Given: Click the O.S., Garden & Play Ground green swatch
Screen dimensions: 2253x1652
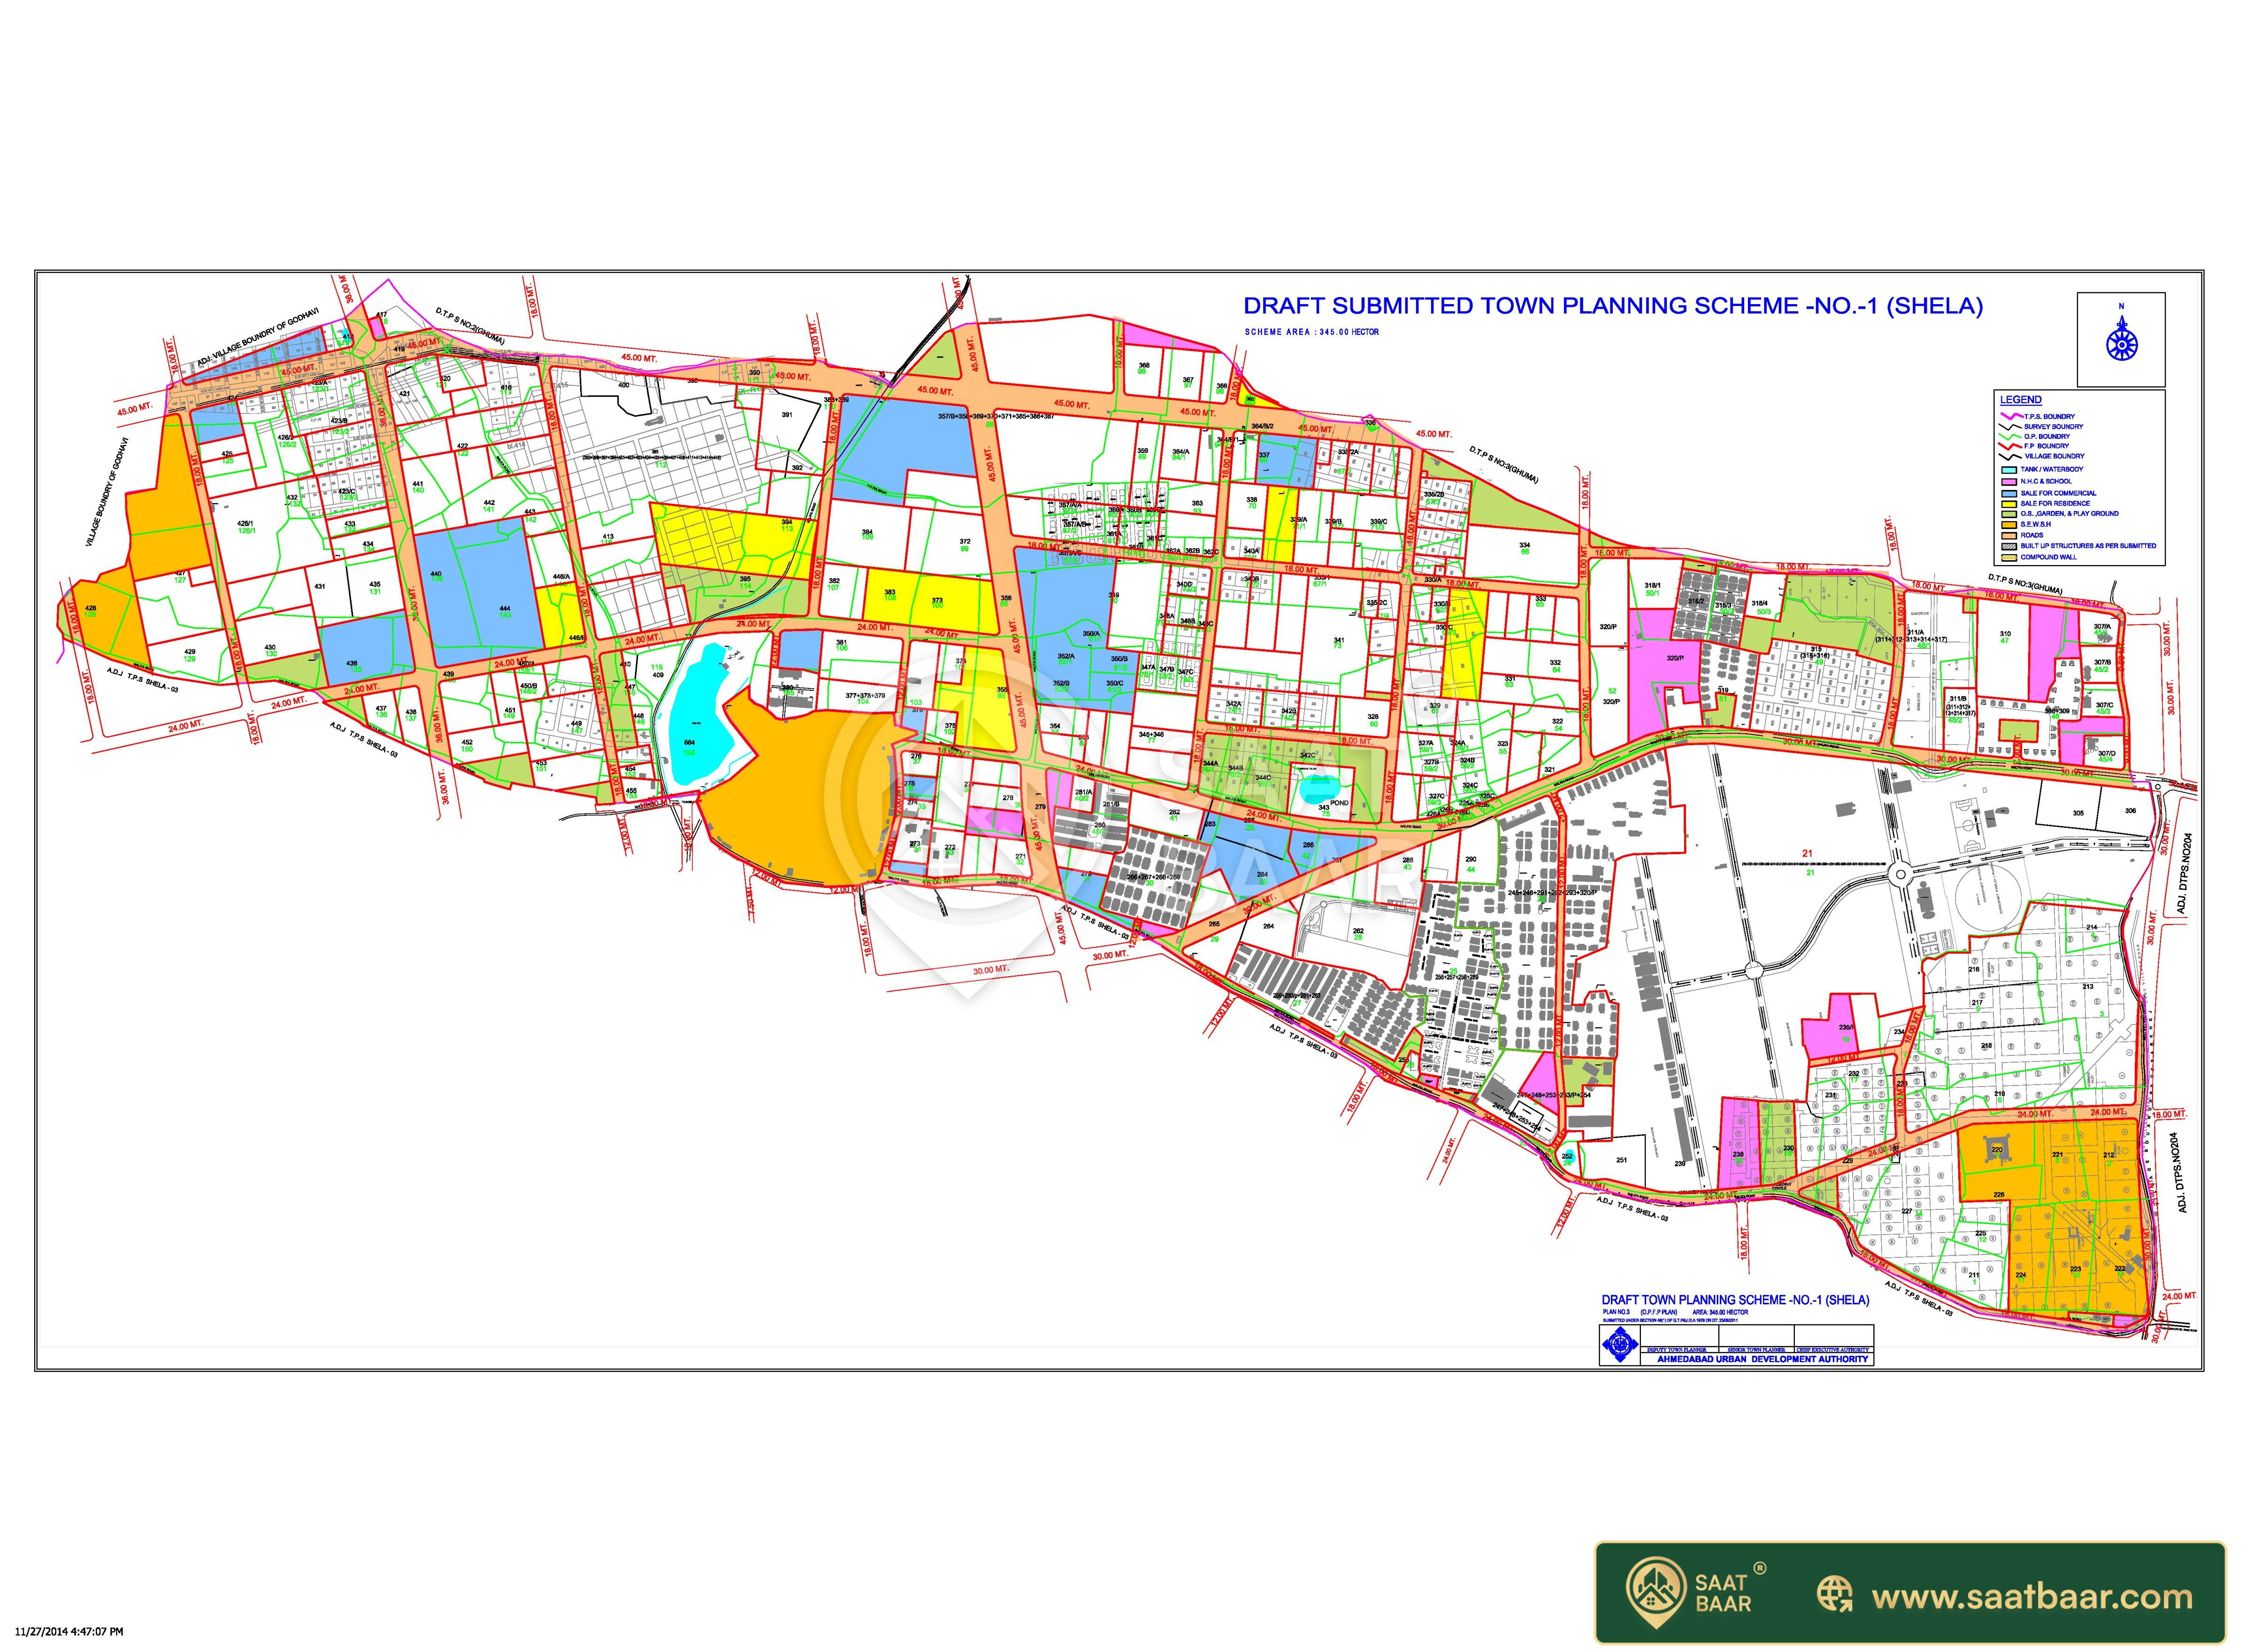Looking at the screenshot, I should point(2009,514).
